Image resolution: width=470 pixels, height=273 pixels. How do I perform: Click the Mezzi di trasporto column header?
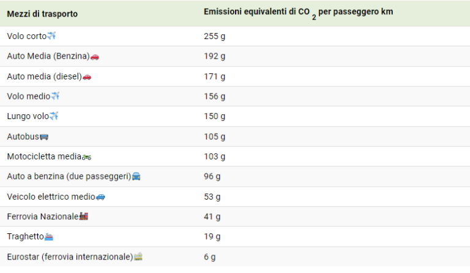pos(42,14)
